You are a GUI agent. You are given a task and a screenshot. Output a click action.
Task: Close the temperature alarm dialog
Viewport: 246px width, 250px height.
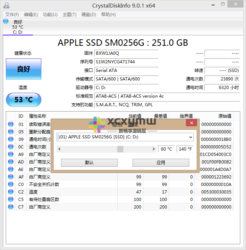coord(192,123)
